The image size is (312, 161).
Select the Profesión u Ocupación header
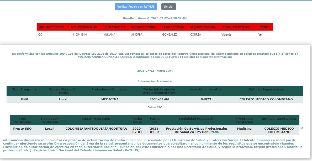110,89
